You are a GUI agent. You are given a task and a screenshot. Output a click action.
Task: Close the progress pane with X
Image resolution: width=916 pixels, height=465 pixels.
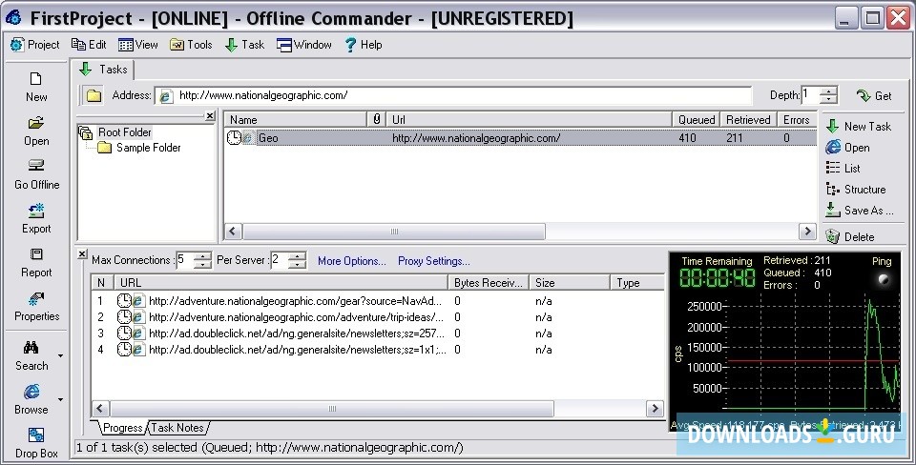(x=82, y=253)
